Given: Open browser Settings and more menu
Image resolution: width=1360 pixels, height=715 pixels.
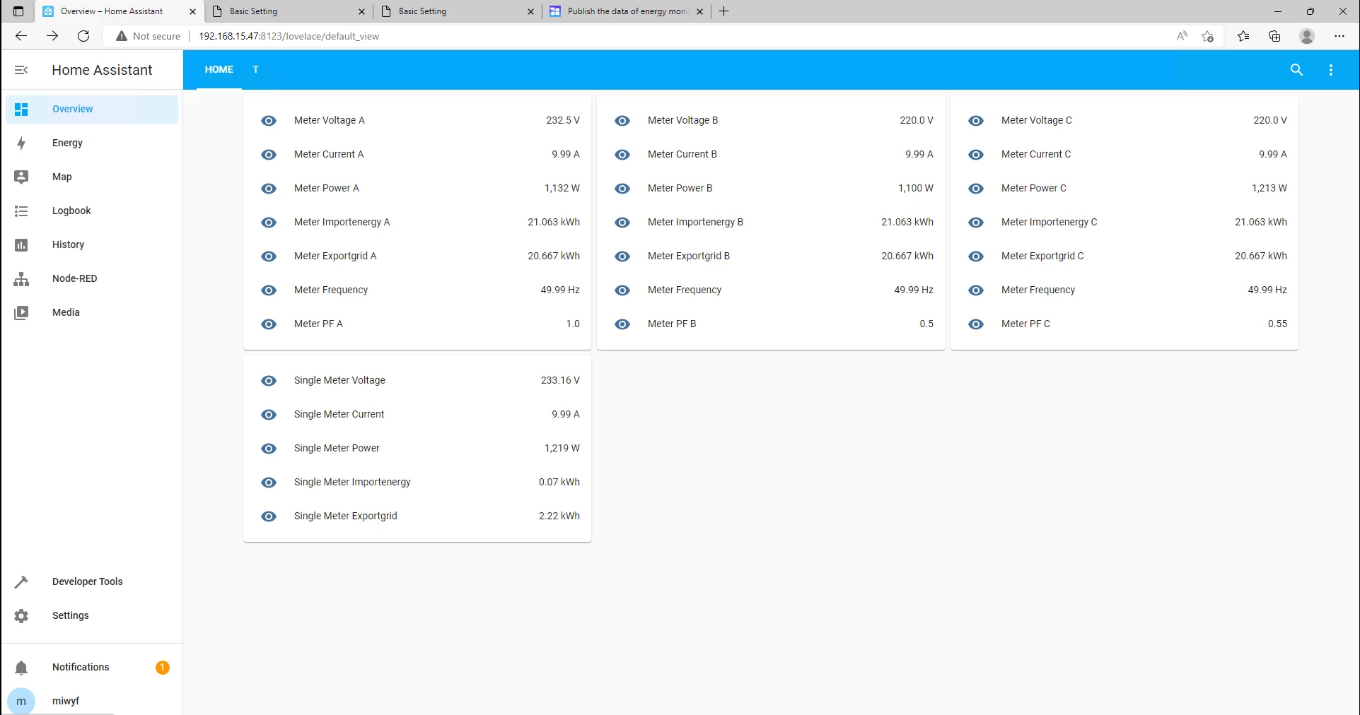Looking at the screenshot, I should pos(1339,36).
